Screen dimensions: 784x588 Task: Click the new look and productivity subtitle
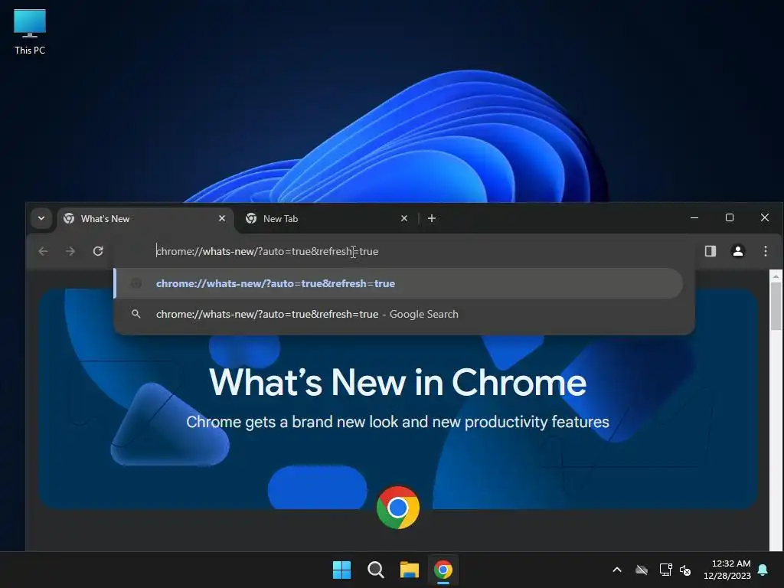(x=397, y=422)
